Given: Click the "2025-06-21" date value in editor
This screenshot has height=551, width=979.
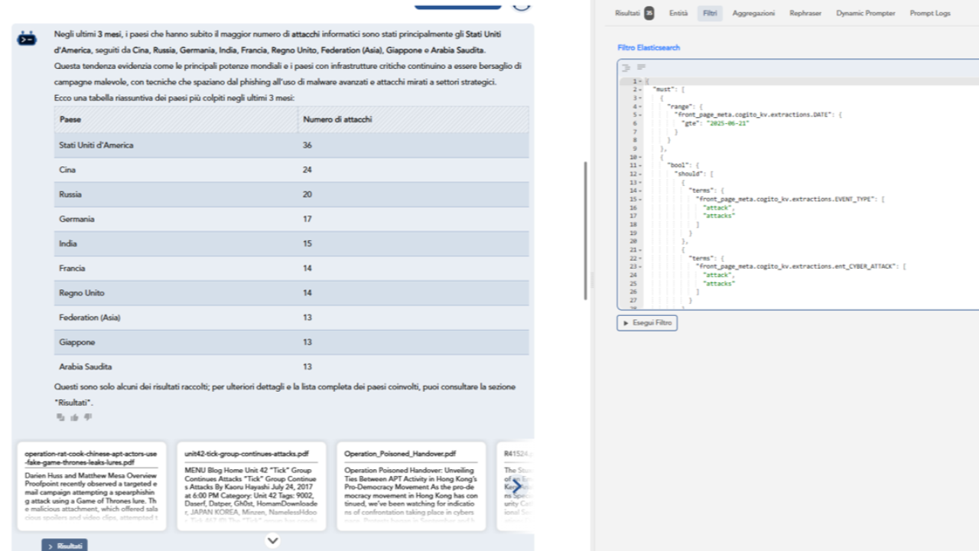Looking at the screenshot, I should tap(727, 123).
